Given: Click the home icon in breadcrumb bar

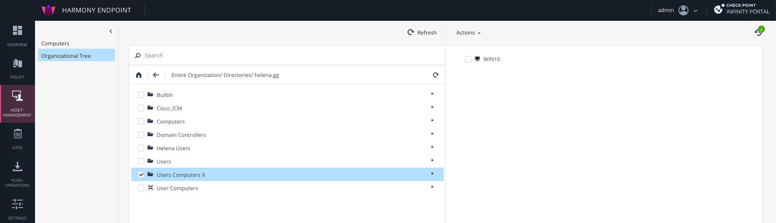Looking at the screenshot, I should [x=139, y=75].
